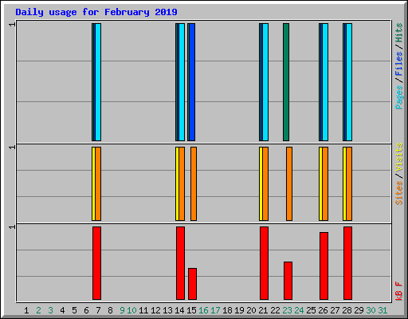Click x-axis day label "28"
The height and width of the screenshot is (319, 408).
coord(347,310)
